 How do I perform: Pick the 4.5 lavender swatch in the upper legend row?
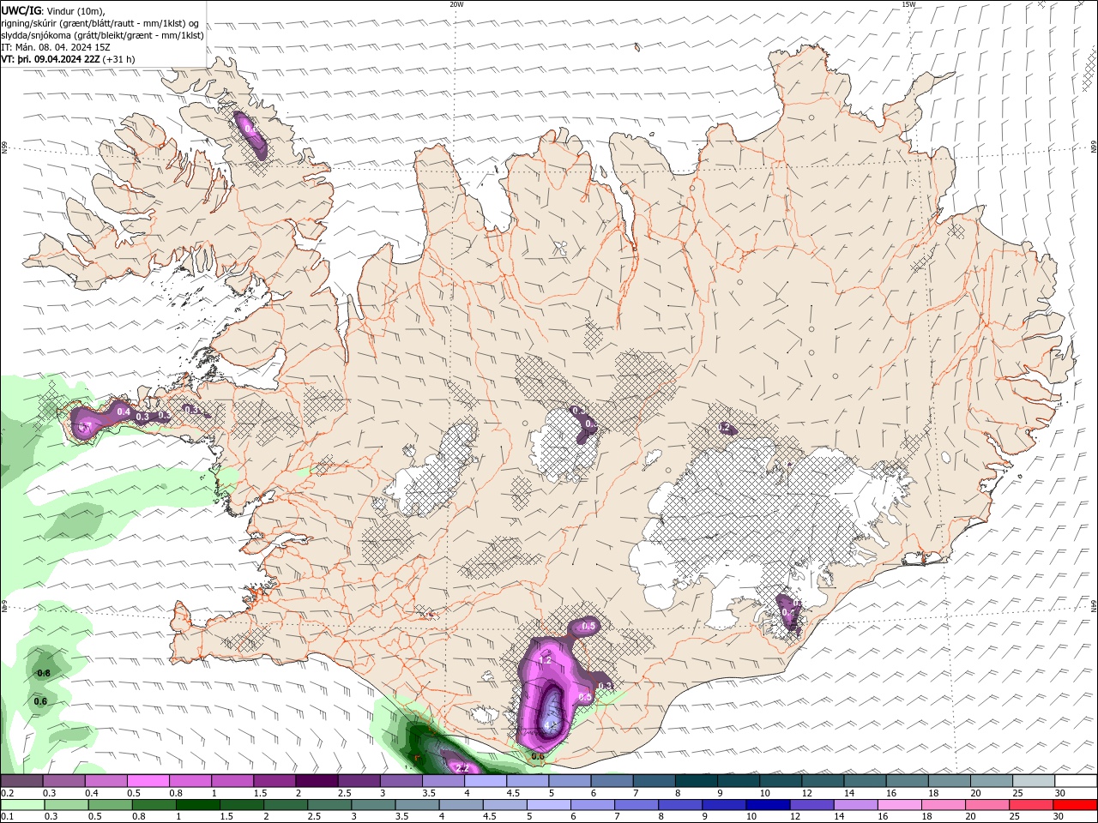coord(526,781)
